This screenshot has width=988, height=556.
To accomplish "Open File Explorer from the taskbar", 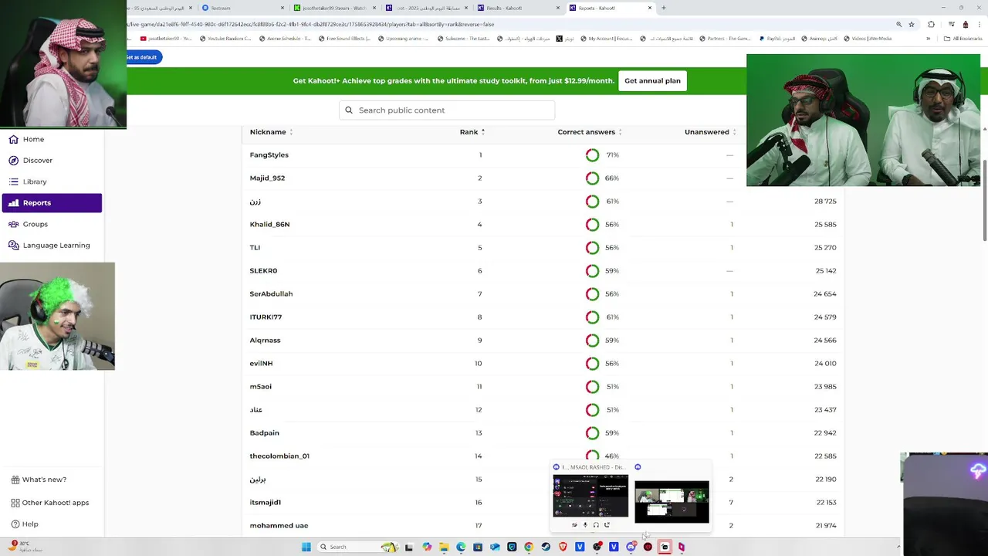I will coord(444,547).
